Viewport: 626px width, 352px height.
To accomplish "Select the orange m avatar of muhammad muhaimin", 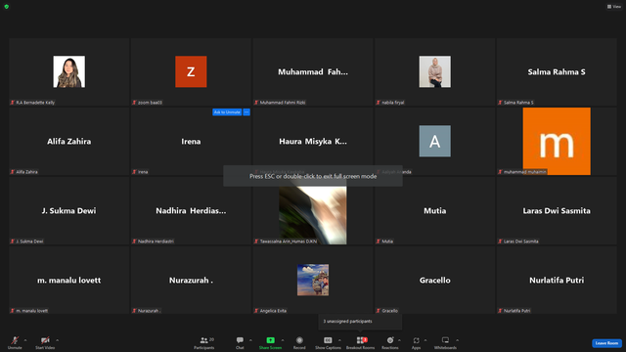I will click(557, 141).
